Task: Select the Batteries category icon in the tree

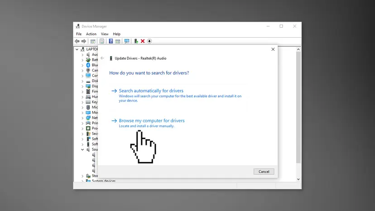Action: pos(88,60)
